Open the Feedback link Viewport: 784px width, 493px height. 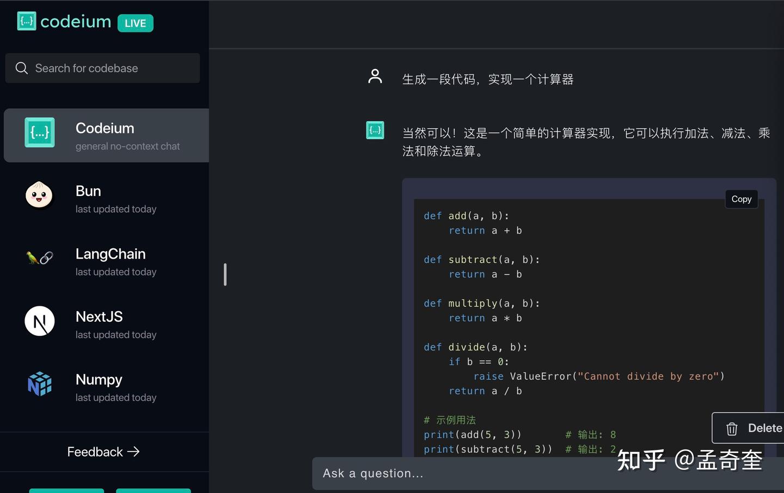pyautogui.click(x=103, y=452)
